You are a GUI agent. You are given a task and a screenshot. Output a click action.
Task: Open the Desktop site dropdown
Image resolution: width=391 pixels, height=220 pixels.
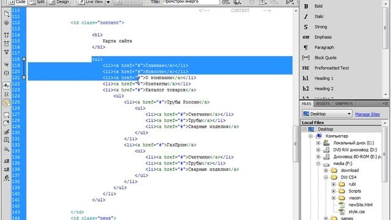click(327, 114)
